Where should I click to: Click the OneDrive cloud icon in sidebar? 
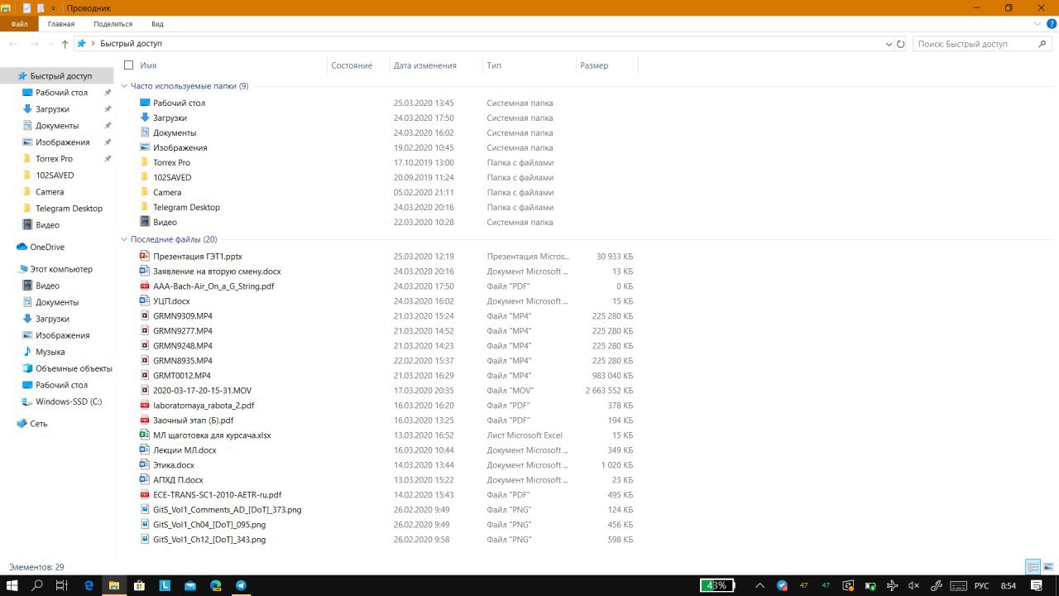tap(22, 247)
